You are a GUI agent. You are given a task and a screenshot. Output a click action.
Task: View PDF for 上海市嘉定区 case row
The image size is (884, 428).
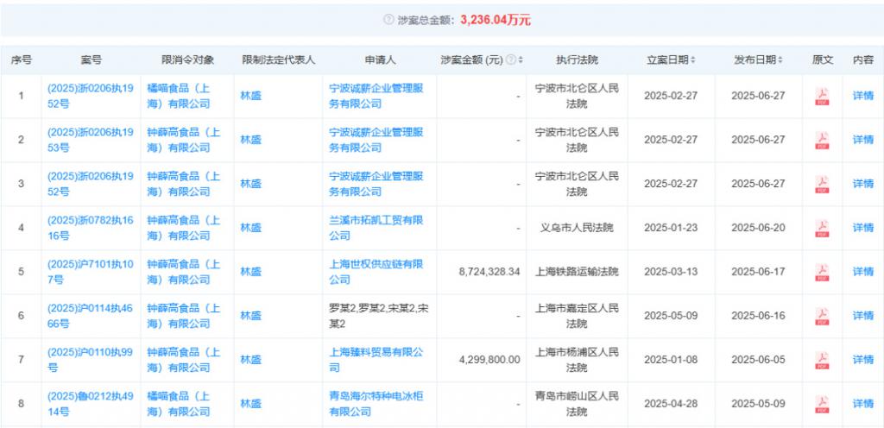tap(822, 316)
